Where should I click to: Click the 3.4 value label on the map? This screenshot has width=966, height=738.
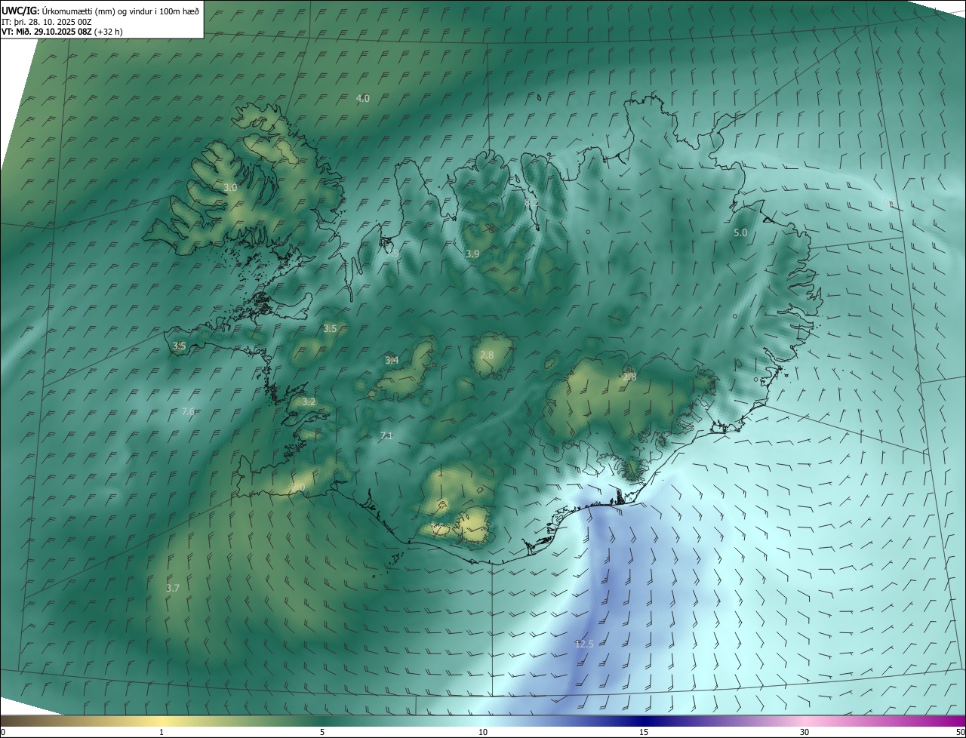[392, 360]
